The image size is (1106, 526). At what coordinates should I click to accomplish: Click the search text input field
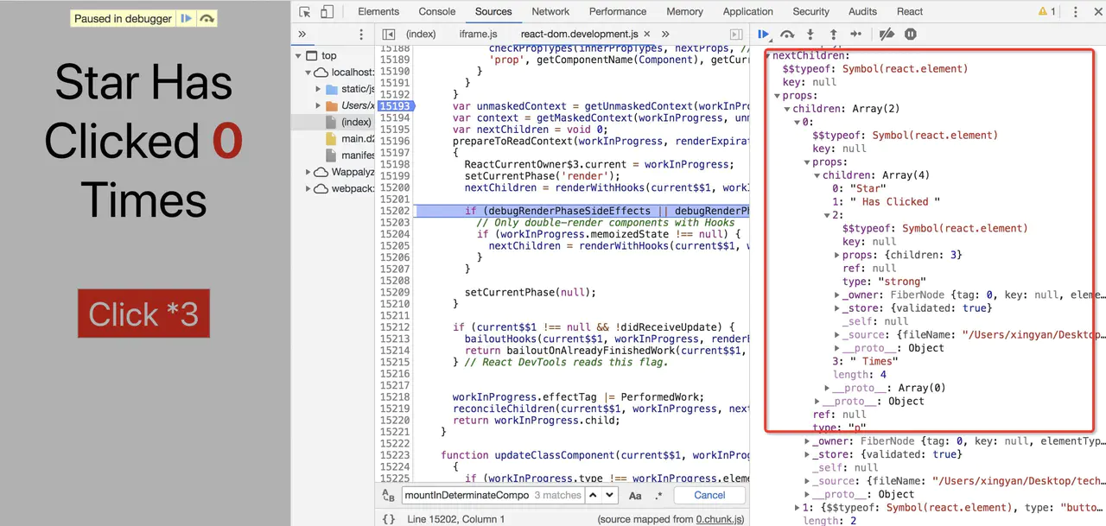(467, 495)
